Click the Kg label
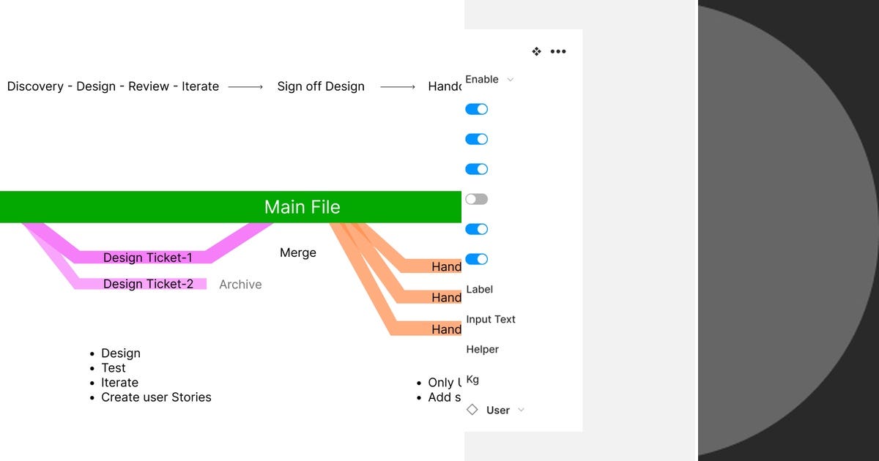The height and width of the screenshot is (461, 879). coord(472,380)
